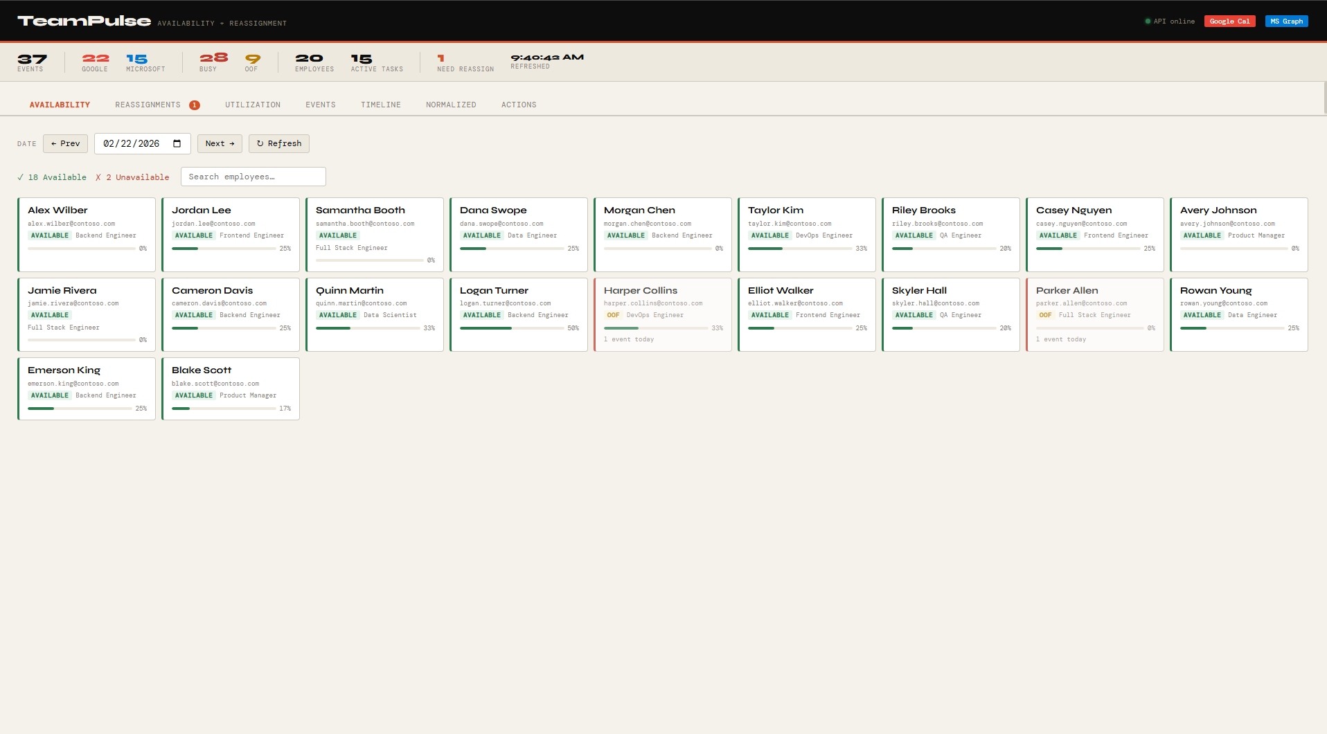Click Parker Allen's OOF status badge
The image size is (1327, 734).
tap(1045, 315)
